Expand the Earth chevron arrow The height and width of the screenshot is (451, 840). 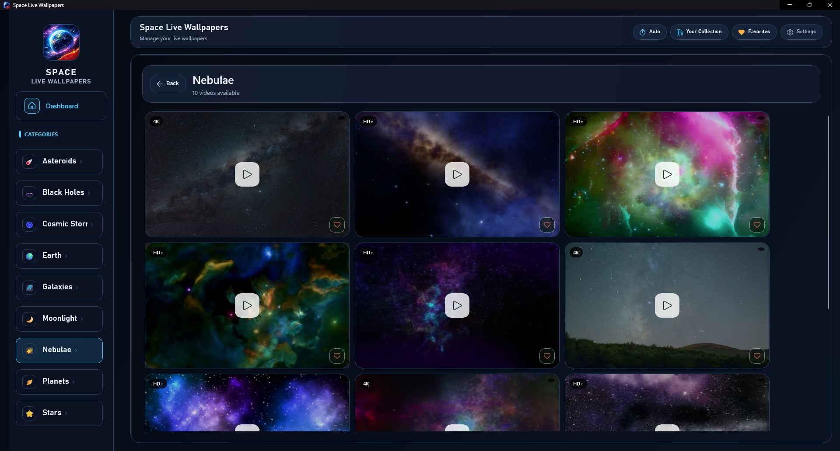66,256
